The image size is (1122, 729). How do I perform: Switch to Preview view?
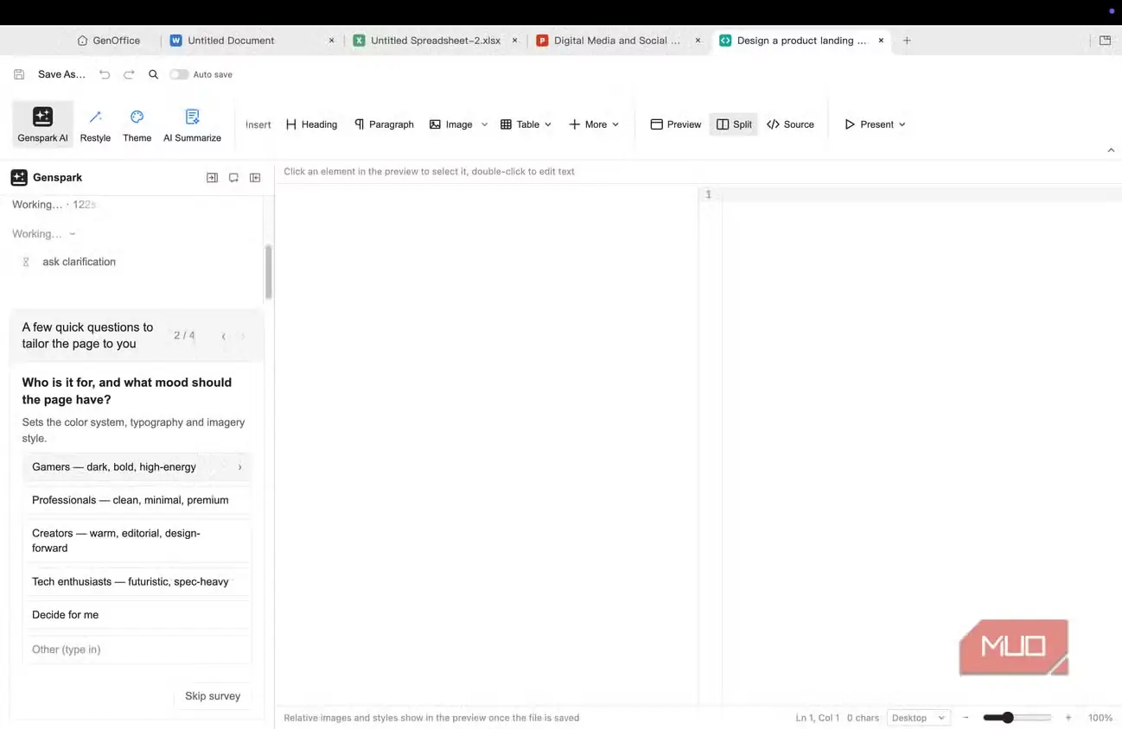point(676,124)
